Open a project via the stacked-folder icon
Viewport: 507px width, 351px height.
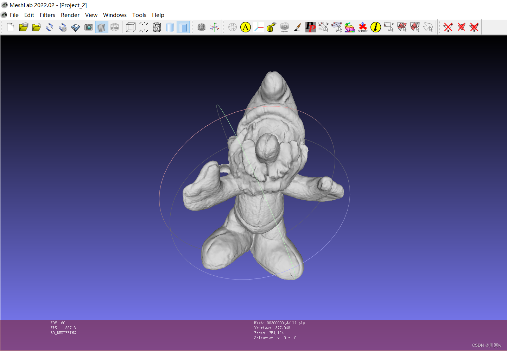(24, 27)
